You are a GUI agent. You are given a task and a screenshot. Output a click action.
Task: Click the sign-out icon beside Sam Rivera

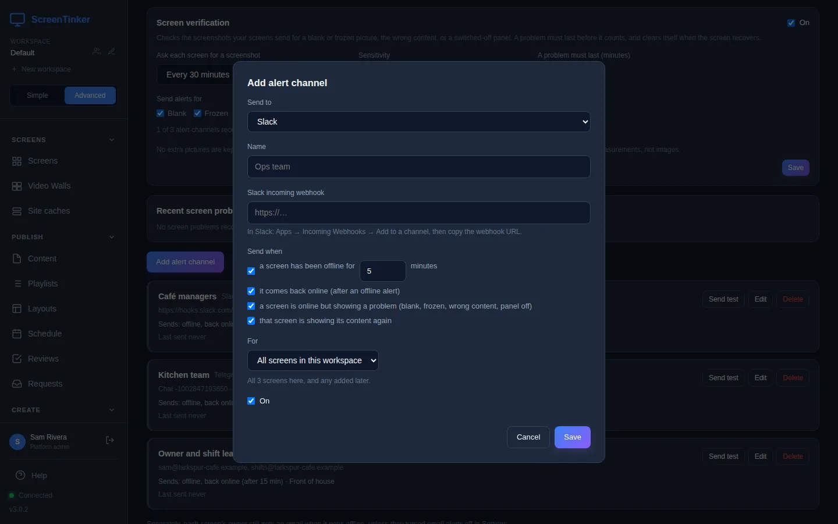110,441
